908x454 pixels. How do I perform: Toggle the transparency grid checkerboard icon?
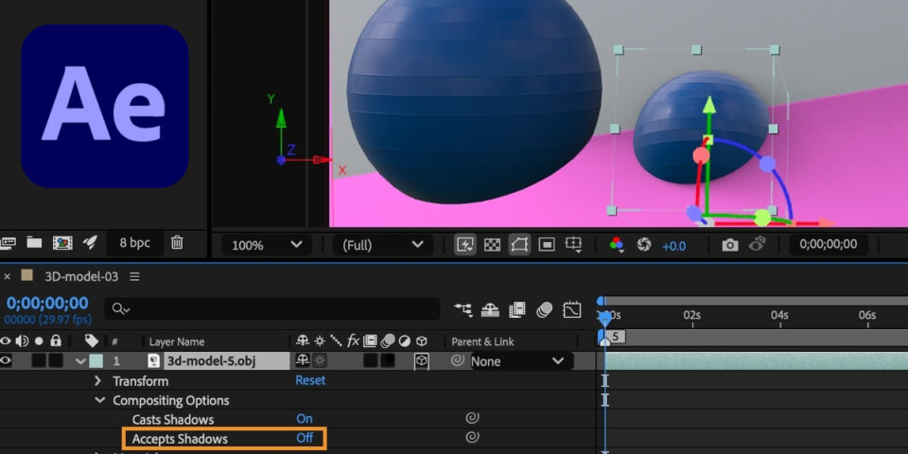tap(492, 245)
